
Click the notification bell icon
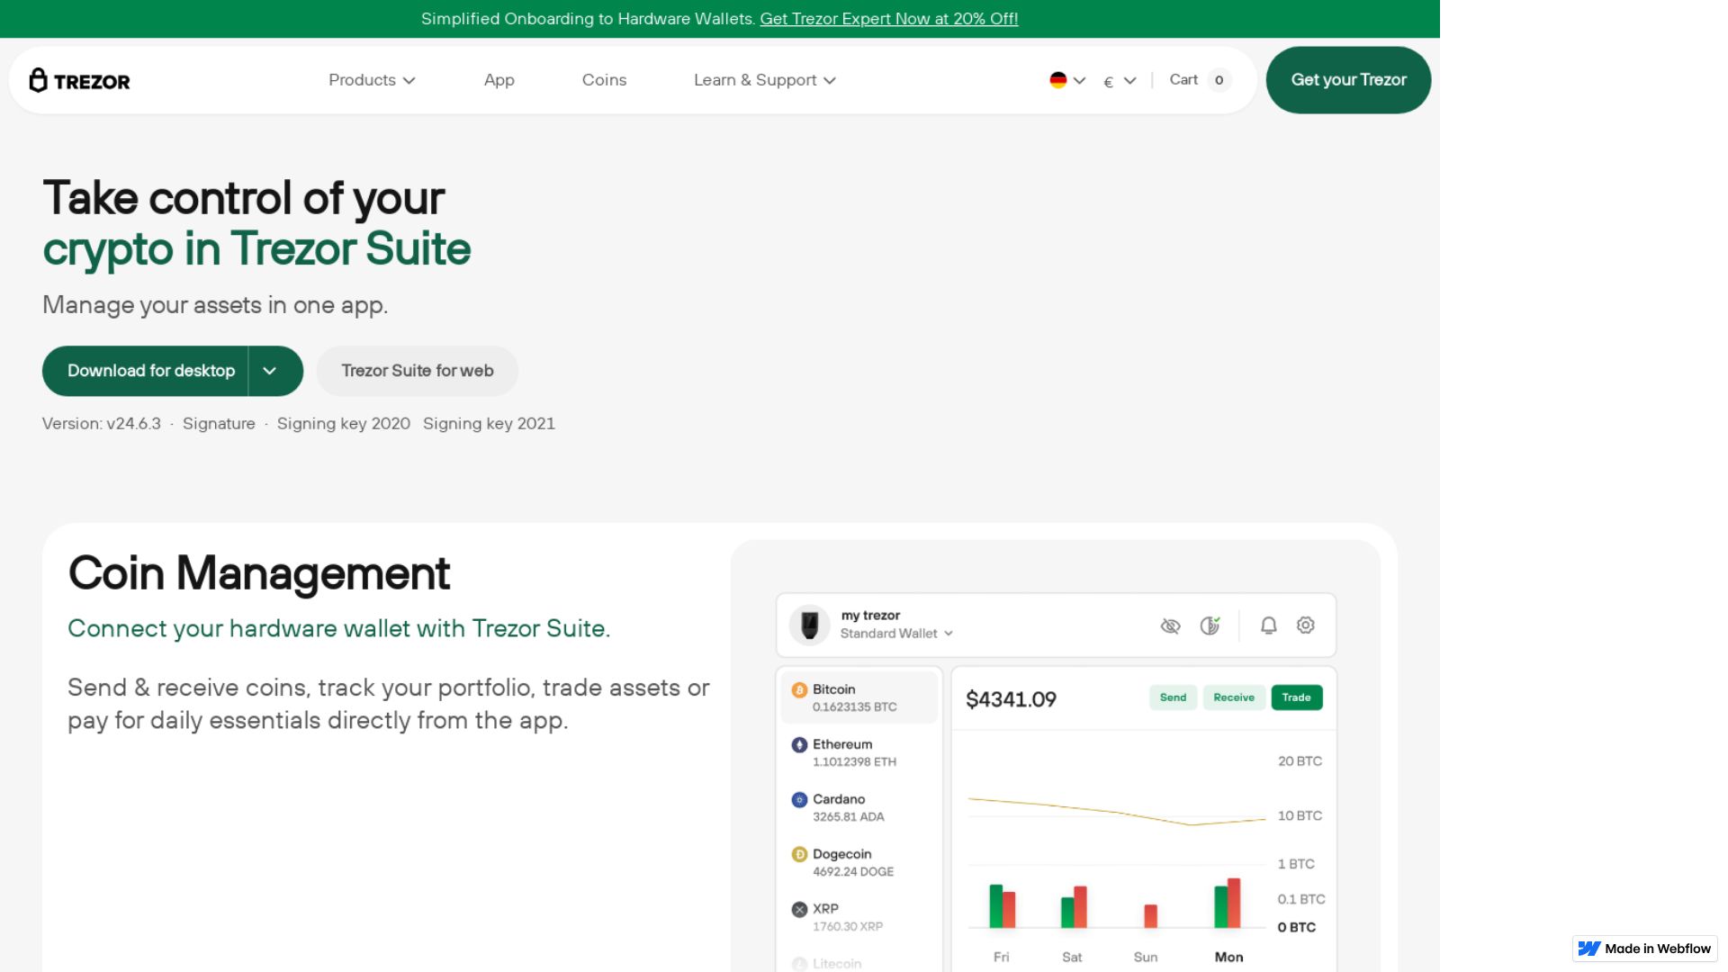click(x=1268, y=625)
